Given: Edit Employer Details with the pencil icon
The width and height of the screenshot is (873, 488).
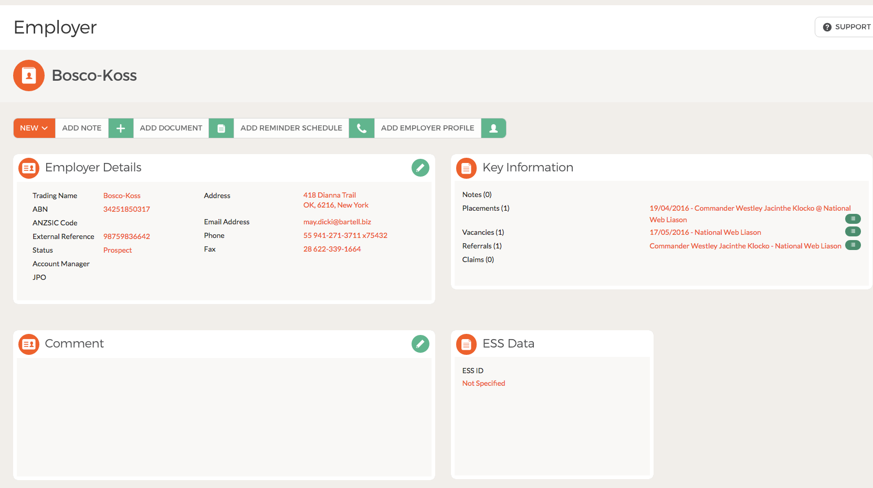Looking at the screenshot, I should (420, 168).
